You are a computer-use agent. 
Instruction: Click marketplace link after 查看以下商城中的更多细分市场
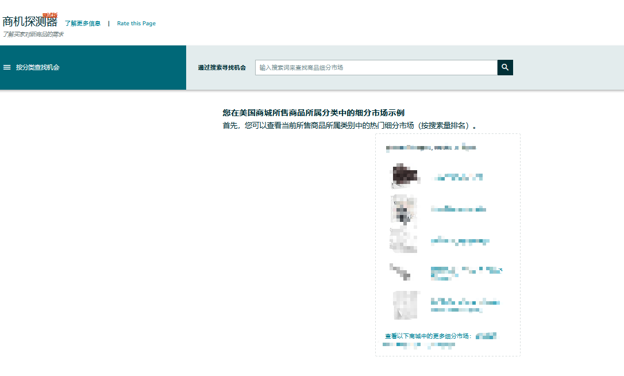point(486,336)
